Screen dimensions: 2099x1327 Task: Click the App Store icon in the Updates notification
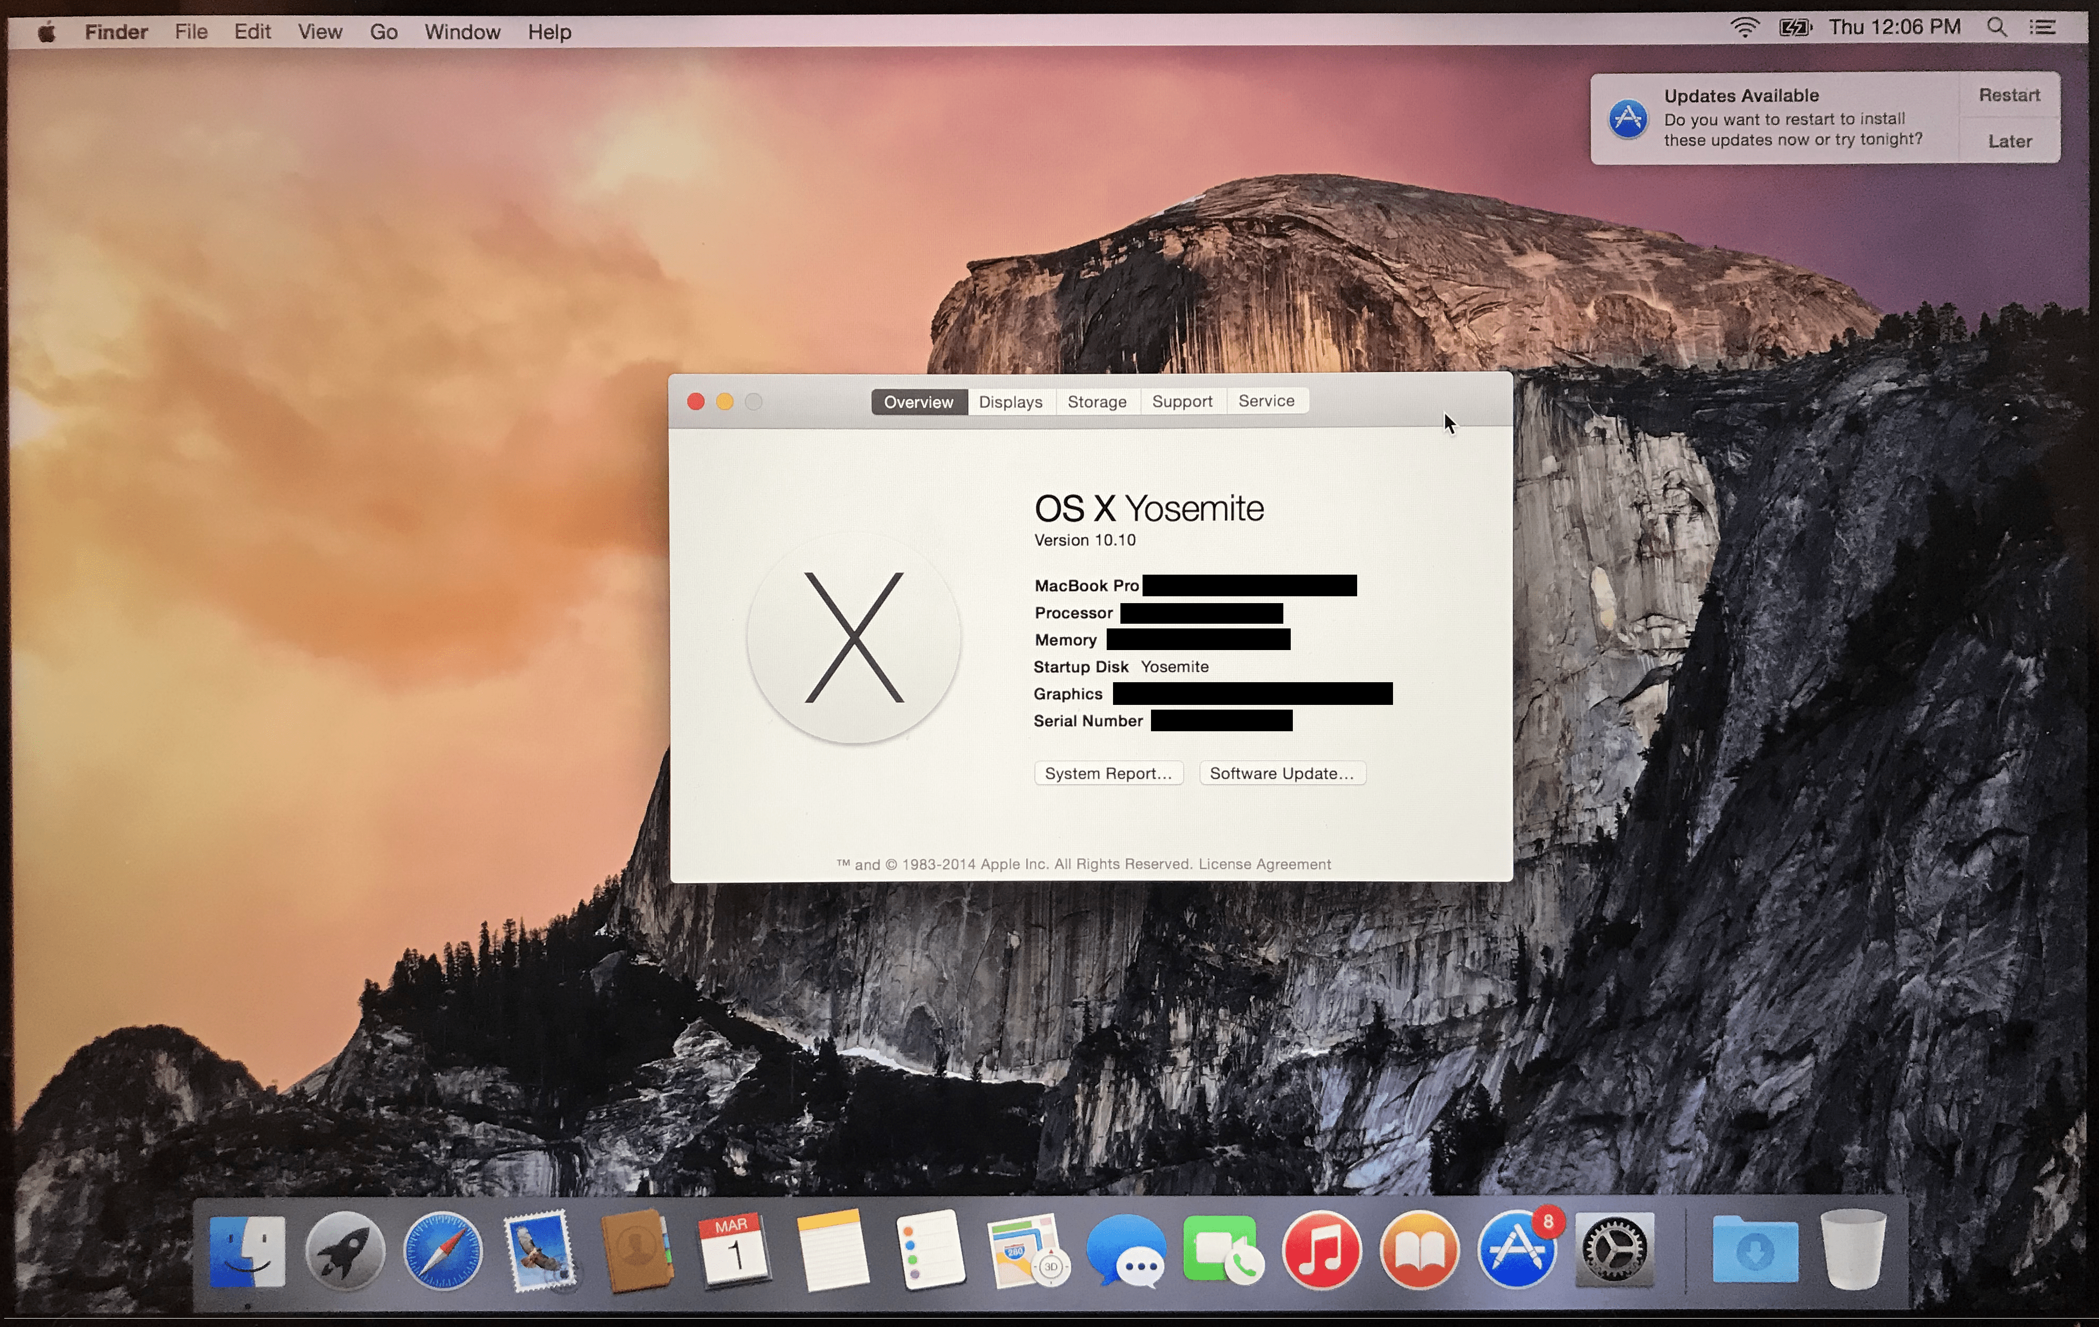tap(1628, 119)
